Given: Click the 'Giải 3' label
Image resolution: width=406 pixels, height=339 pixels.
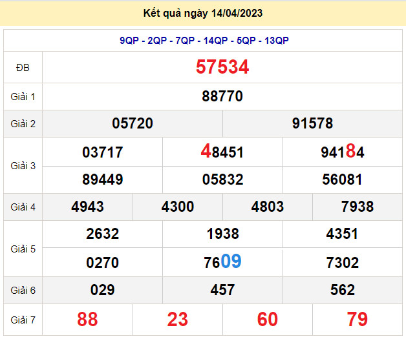Looking at the screenshot, I should 23,166.
